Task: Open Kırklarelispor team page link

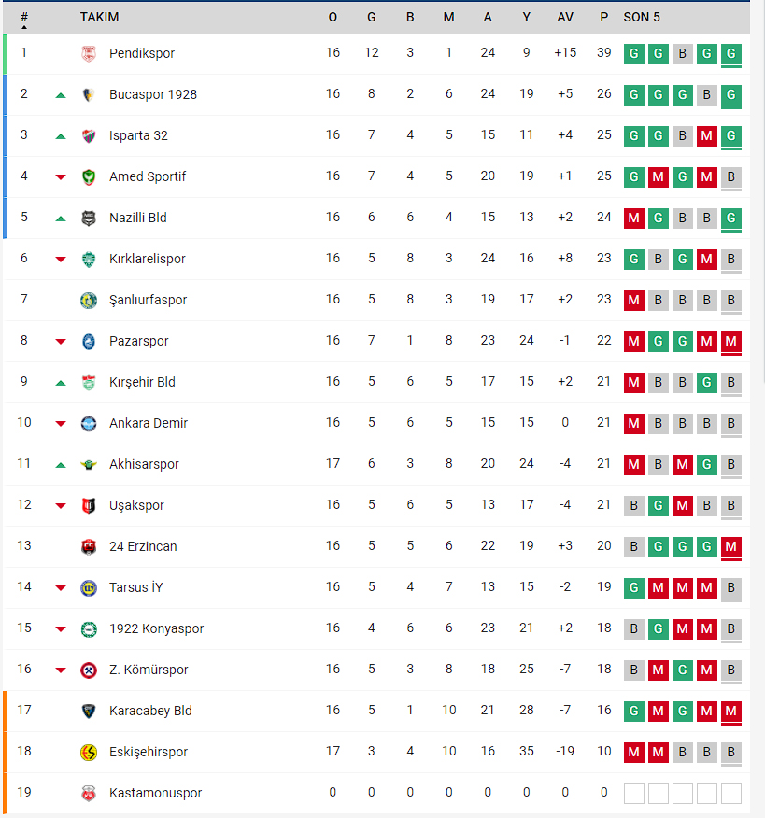Action: pyautogui.click(x=148, y=259)
